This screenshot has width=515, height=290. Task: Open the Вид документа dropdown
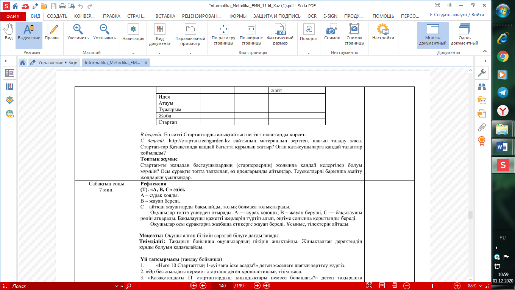[x=160, y=39]
